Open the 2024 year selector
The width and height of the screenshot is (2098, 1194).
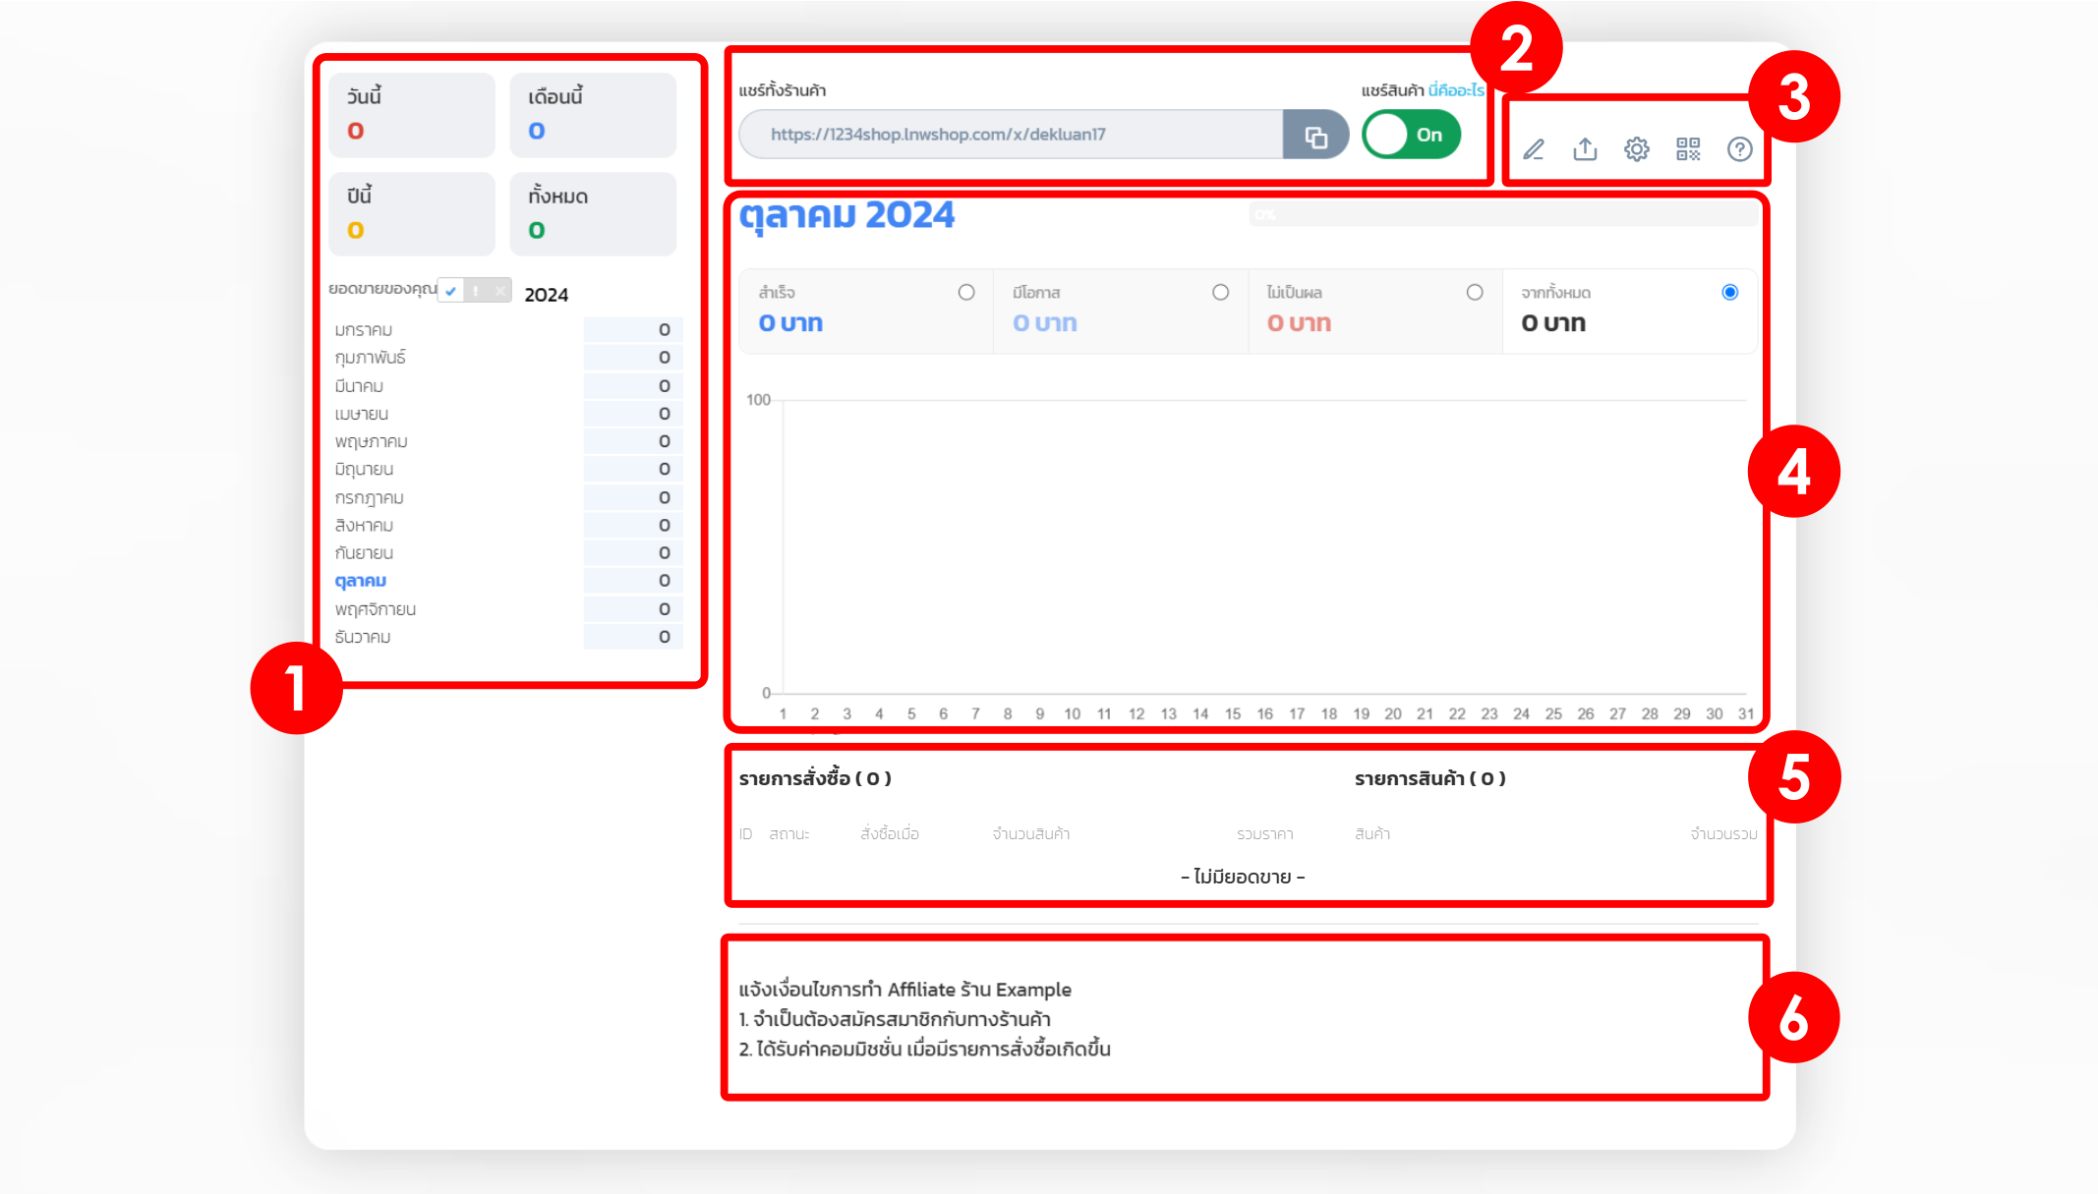coord(546,295)
